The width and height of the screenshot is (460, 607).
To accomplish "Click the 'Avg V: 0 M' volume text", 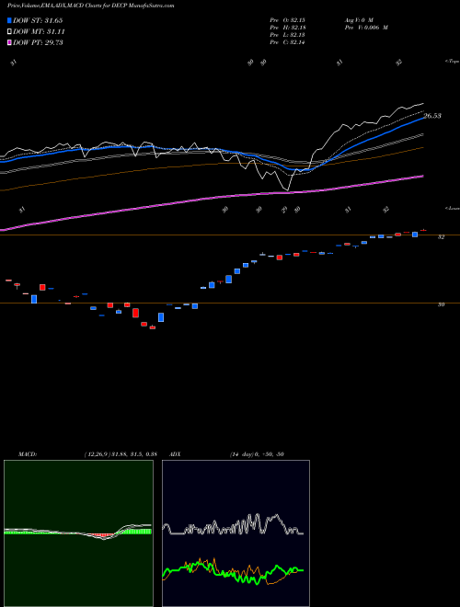I will coord(358,20).
